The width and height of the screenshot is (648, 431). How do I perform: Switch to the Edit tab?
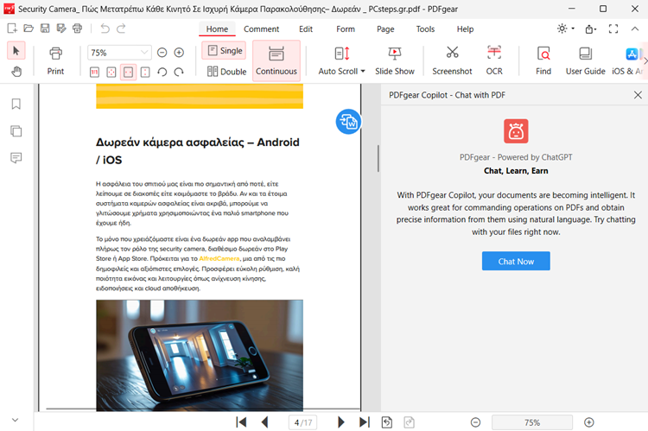point(306,29)
